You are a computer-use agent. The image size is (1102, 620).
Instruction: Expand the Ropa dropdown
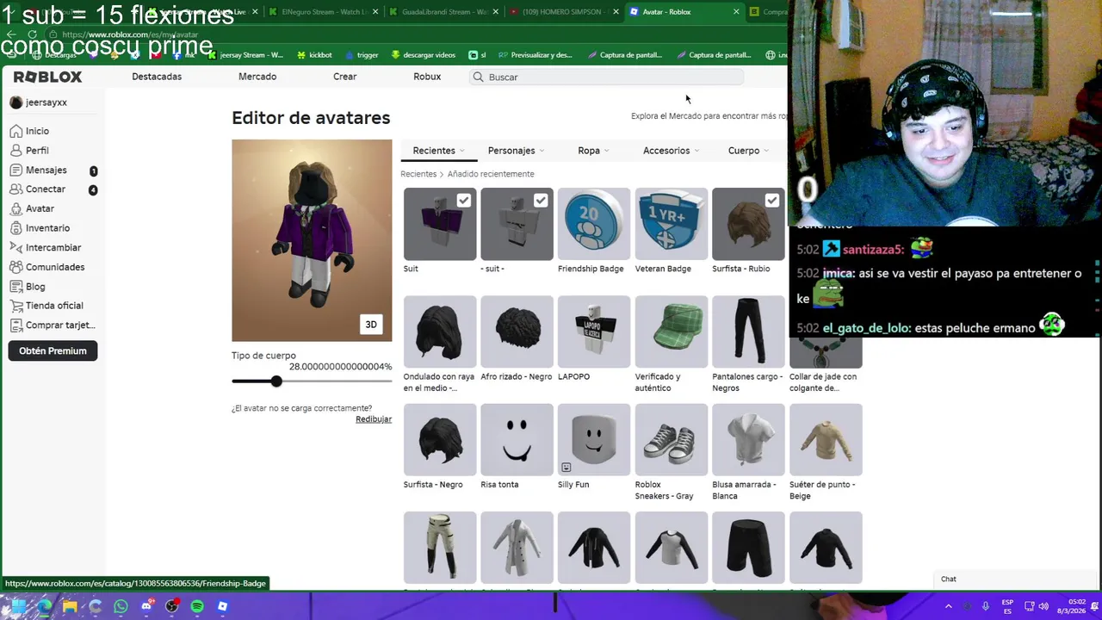tap(594, 151)
